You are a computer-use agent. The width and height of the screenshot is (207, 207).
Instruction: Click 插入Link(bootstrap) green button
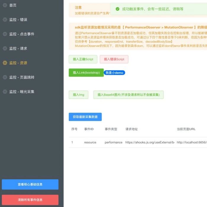(x=86, y=73)
